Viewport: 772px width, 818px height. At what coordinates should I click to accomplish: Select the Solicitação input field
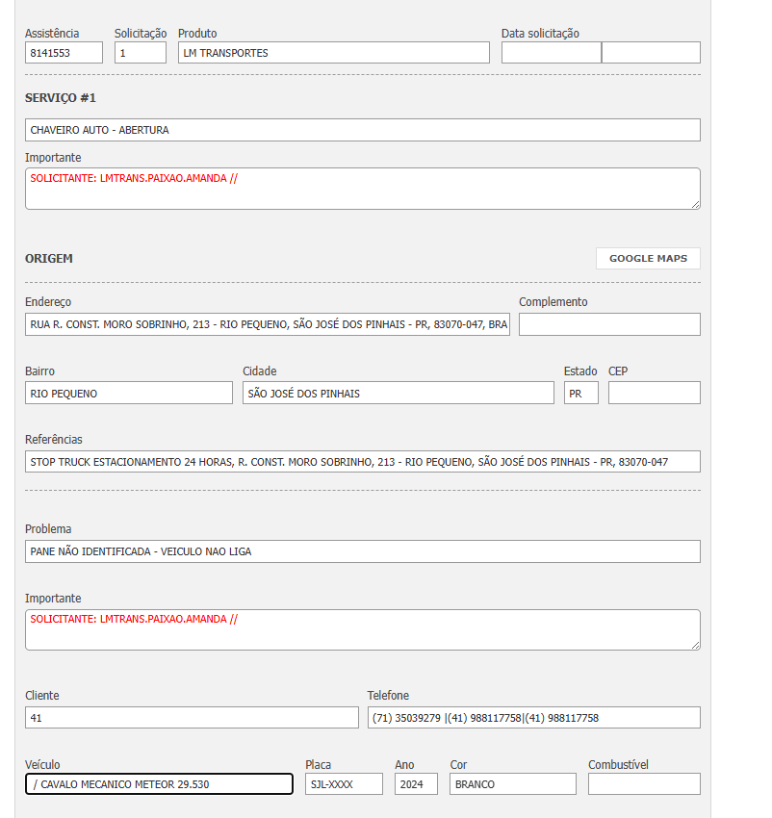141,53
